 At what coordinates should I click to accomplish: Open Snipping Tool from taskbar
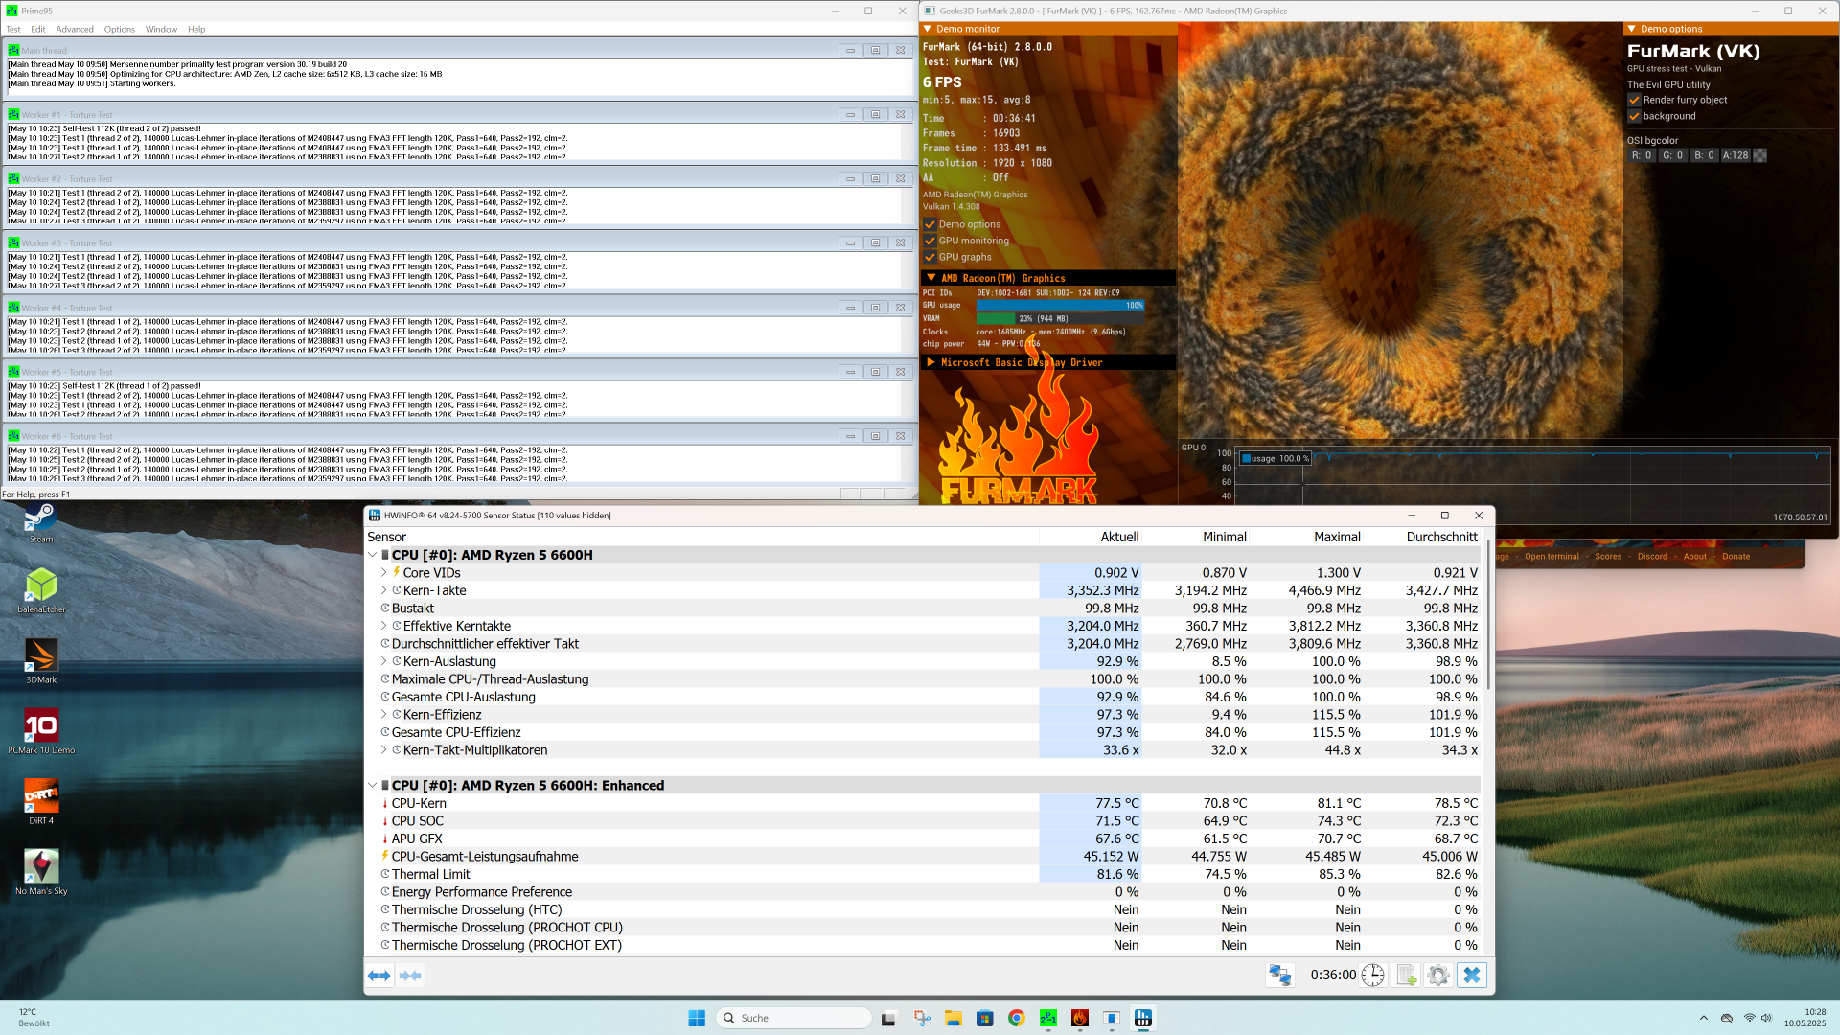[x=921, y=1019]
